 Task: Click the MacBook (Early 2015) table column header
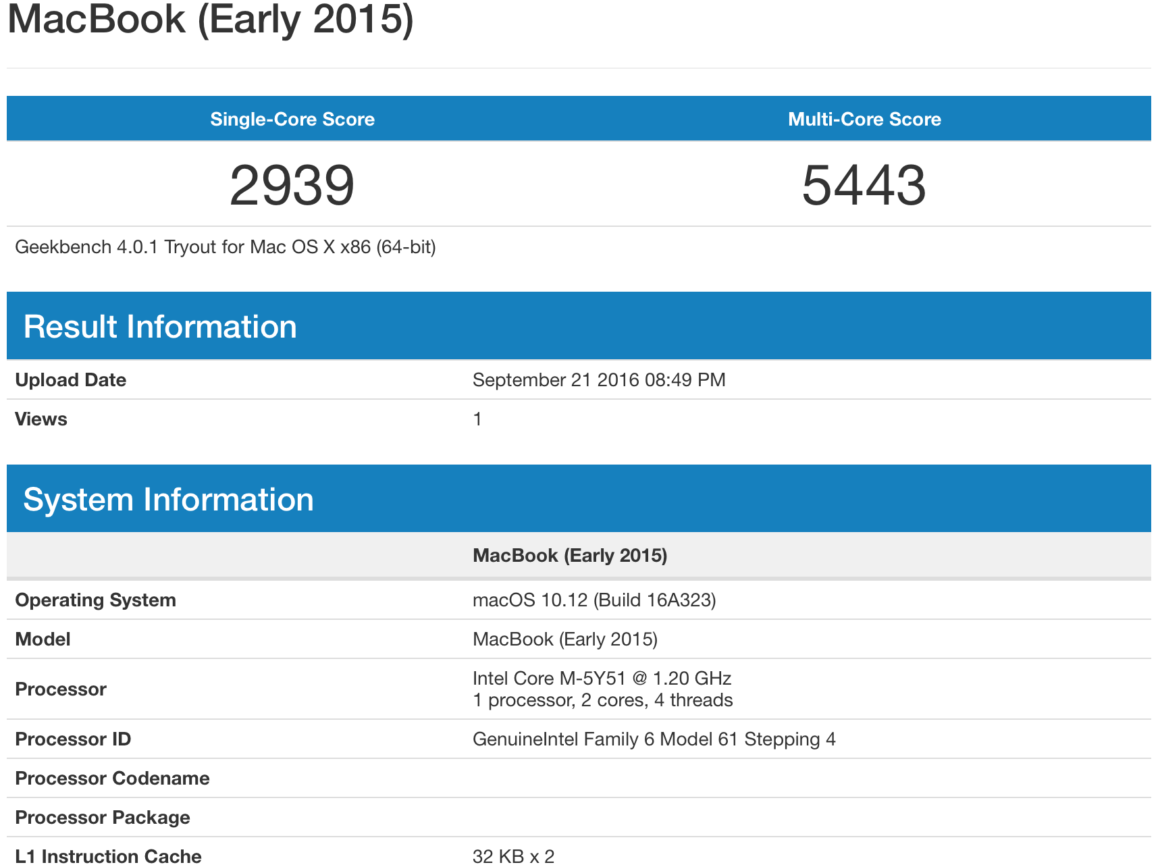(570, 555)
